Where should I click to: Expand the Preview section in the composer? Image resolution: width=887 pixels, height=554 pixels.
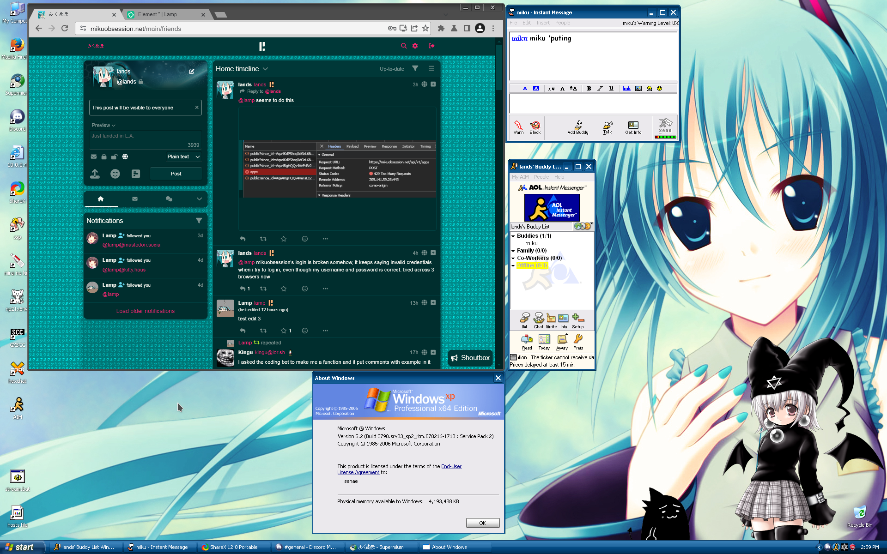pos(103,125)
